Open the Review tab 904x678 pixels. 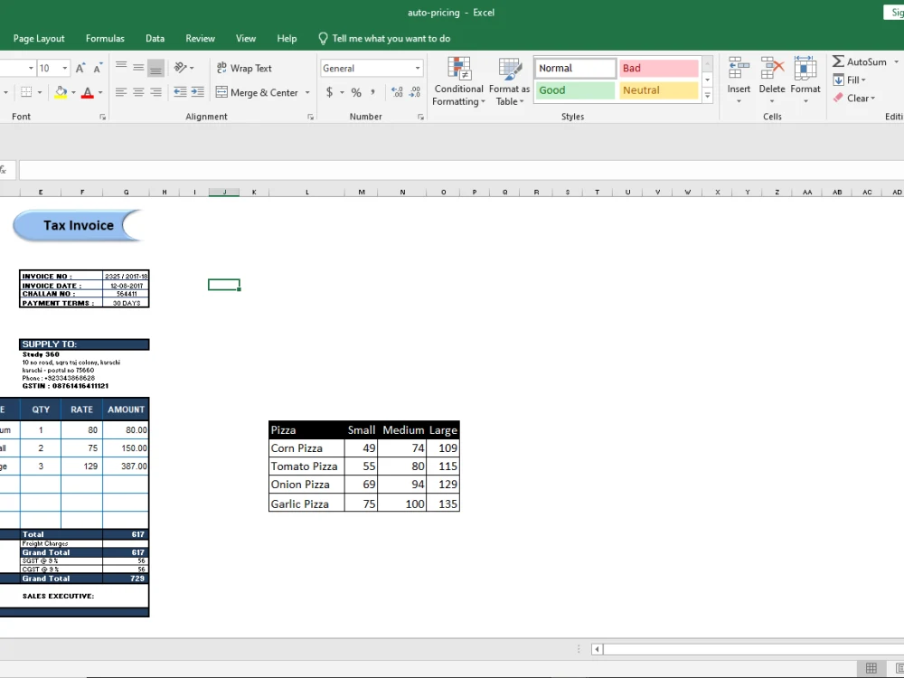pos(200,39)
